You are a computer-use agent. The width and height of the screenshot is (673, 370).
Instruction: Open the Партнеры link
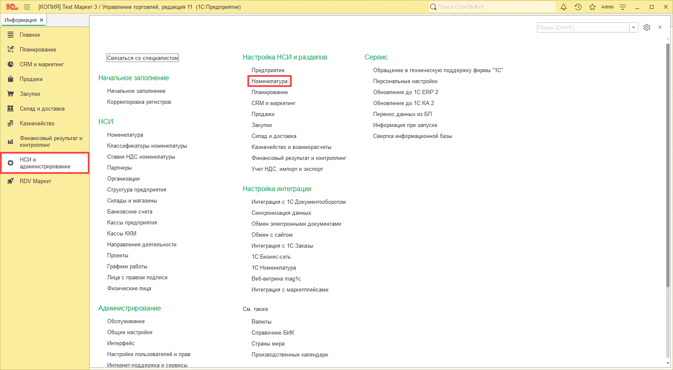[x=119, y=168]
